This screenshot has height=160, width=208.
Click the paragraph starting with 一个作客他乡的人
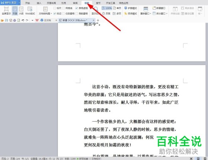coord(130,133)
